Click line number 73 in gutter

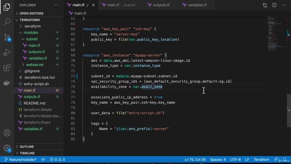[x=73, y=76]
